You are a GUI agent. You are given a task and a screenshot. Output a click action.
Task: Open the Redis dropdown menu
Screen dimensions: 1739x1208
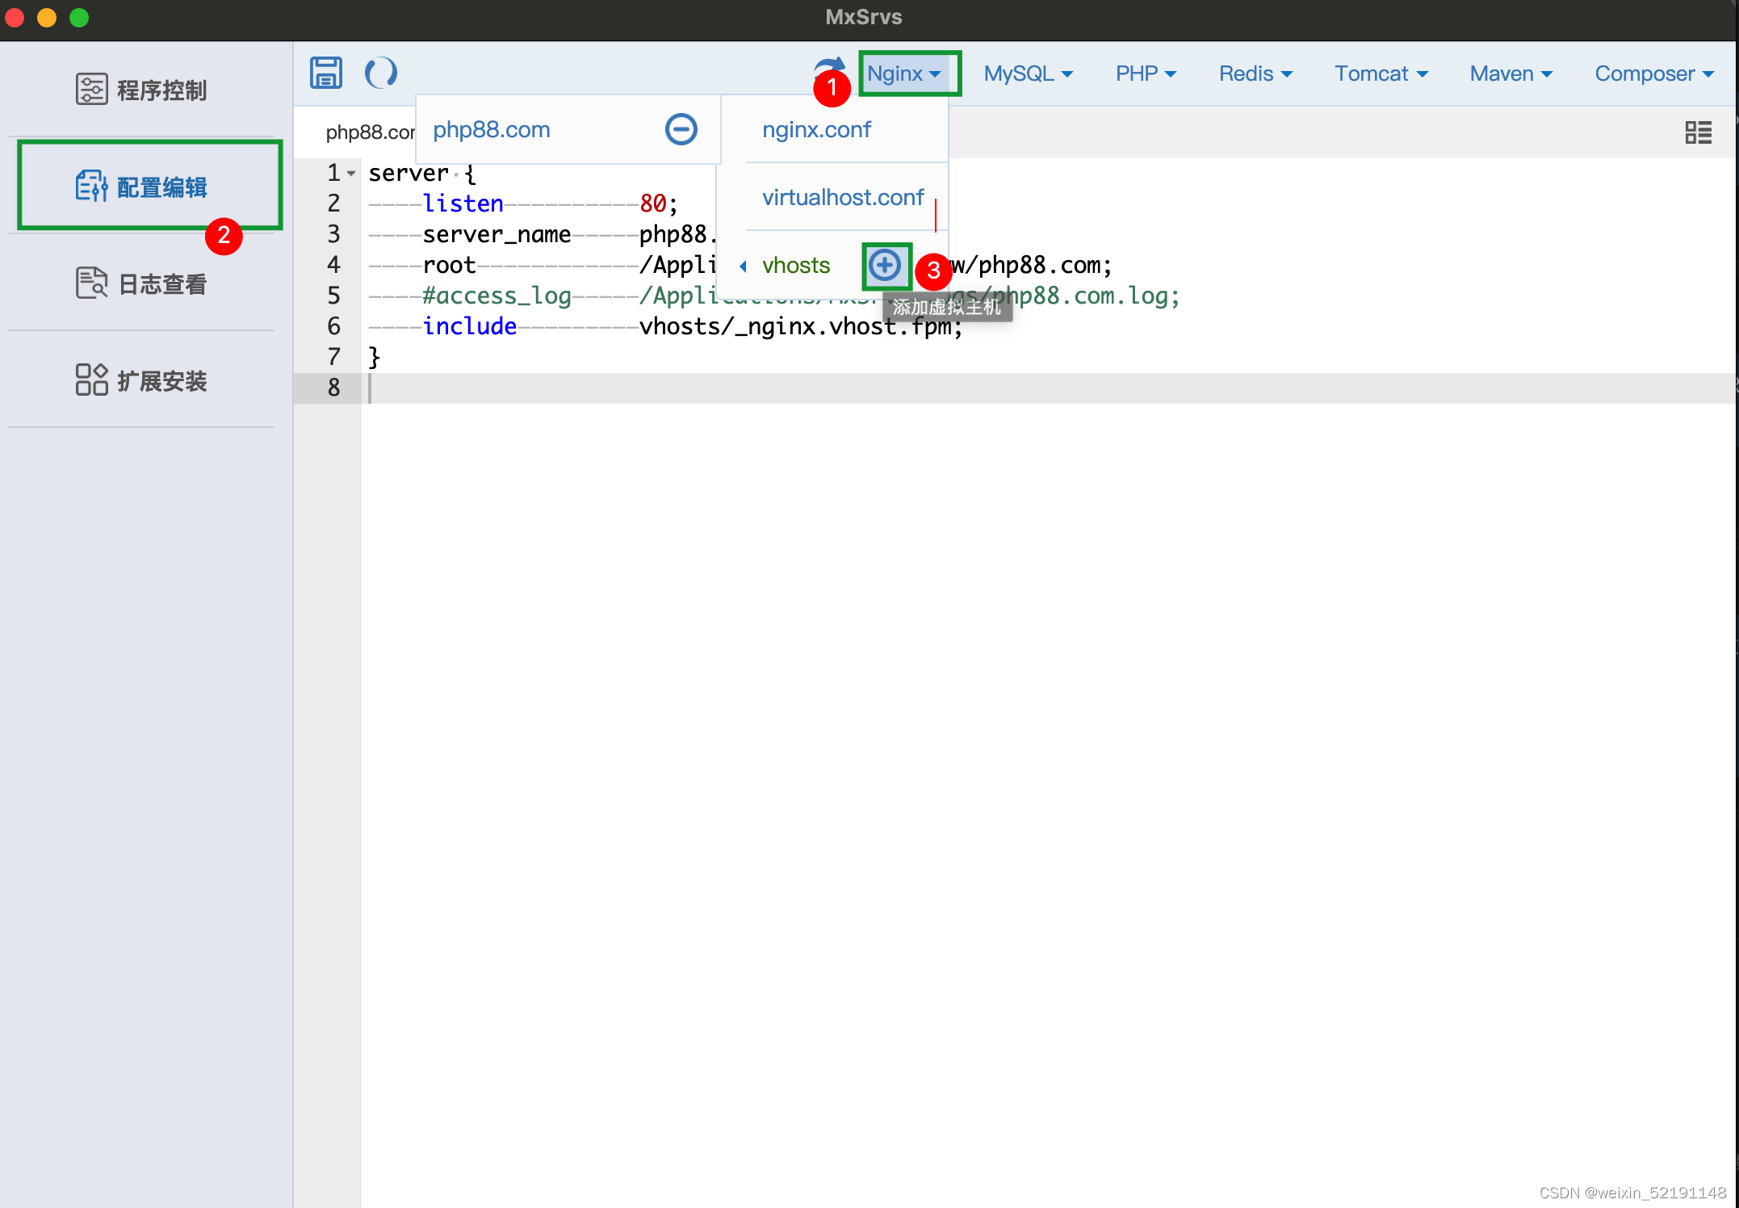(x=1255, y=73)
